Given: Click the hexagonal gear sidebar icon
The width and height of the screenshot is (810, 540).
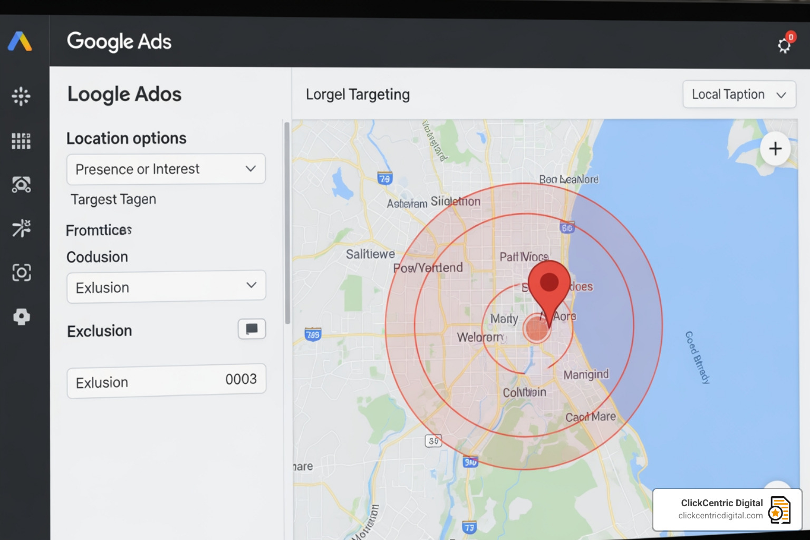Looking at the screenshot, I should point(22,316).
